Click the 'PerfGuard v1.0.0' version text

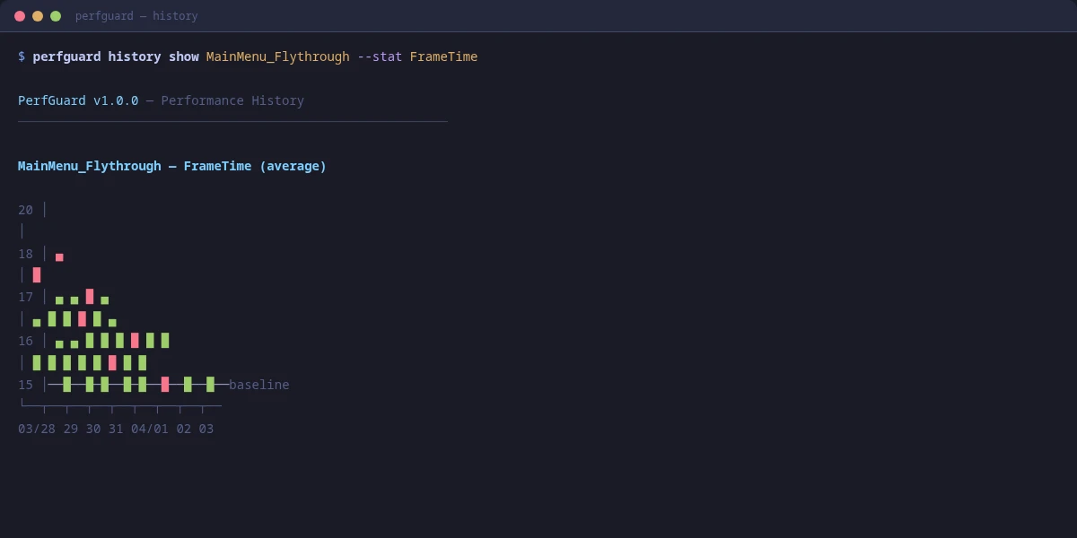(78, 100)
